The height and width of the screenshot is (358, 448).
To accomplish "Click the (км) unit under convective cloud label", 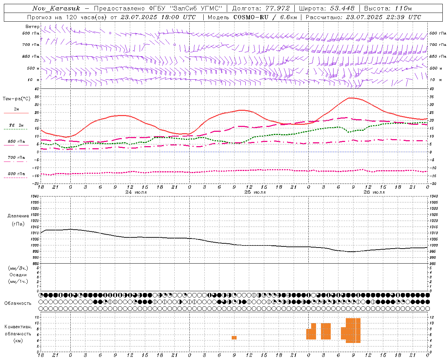I will pyautogui.click(x=18, y=341).
